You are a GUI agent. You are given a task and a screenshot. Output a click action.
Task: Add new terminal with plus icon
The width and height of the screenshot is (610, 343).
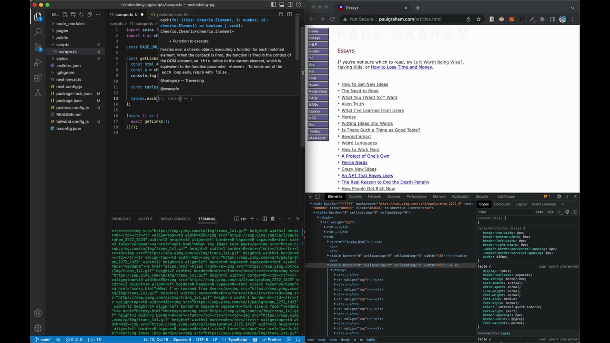tap(252, 219)
